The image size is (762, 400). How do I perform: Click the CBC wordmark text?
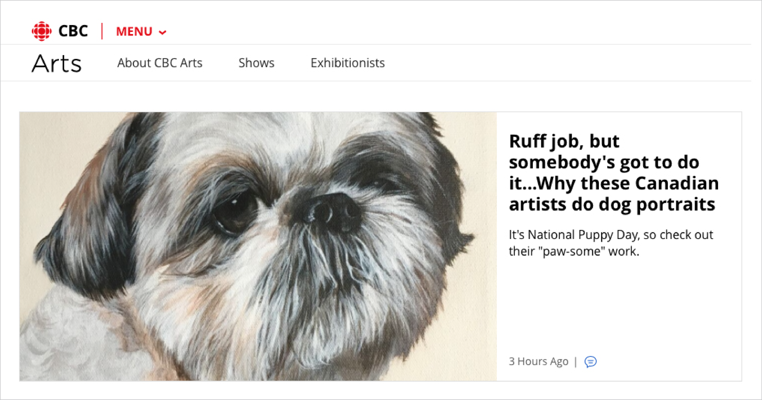click(x=73, y=31)
